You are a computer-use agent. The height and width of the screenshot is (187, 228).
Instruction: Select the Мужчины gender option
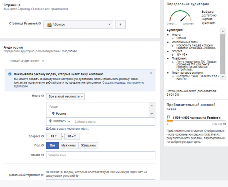[68, 146]
